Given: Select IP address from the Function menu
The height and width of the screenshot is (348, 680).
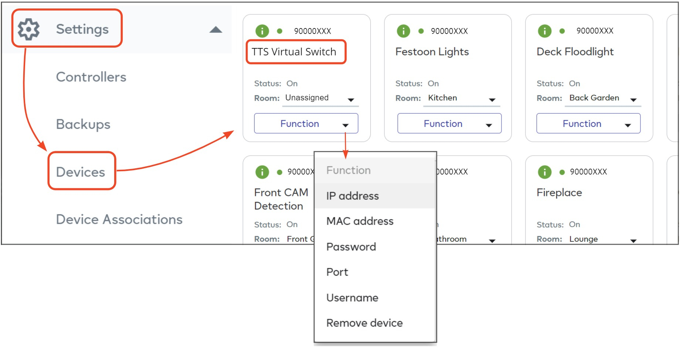Looking at the screenshot, I should pyautogui.click(x=352, y=196).
